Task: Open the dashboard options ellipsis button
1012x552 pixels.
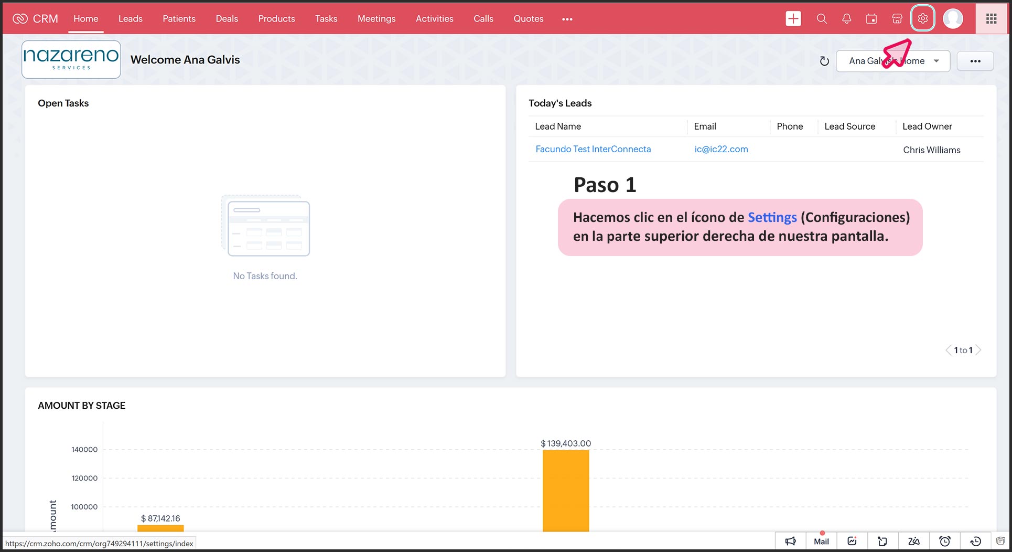Action: 975,61
